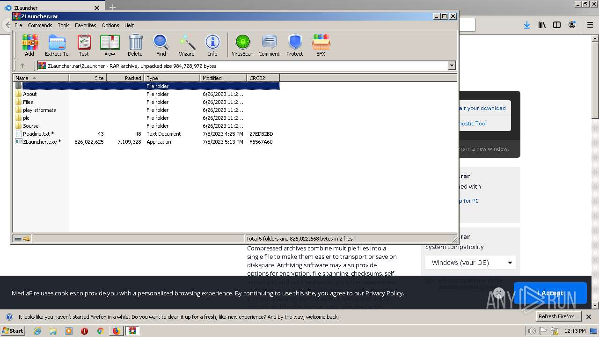599x337 pixels.
Task: Click the WinRAR status bar key icon
Action: coord(27,239)
